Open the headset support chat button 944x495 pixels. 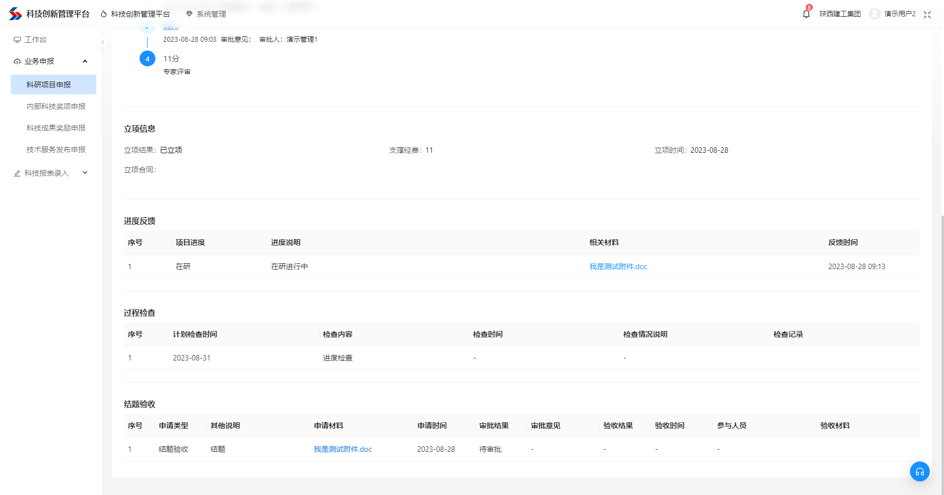point(919,471)
